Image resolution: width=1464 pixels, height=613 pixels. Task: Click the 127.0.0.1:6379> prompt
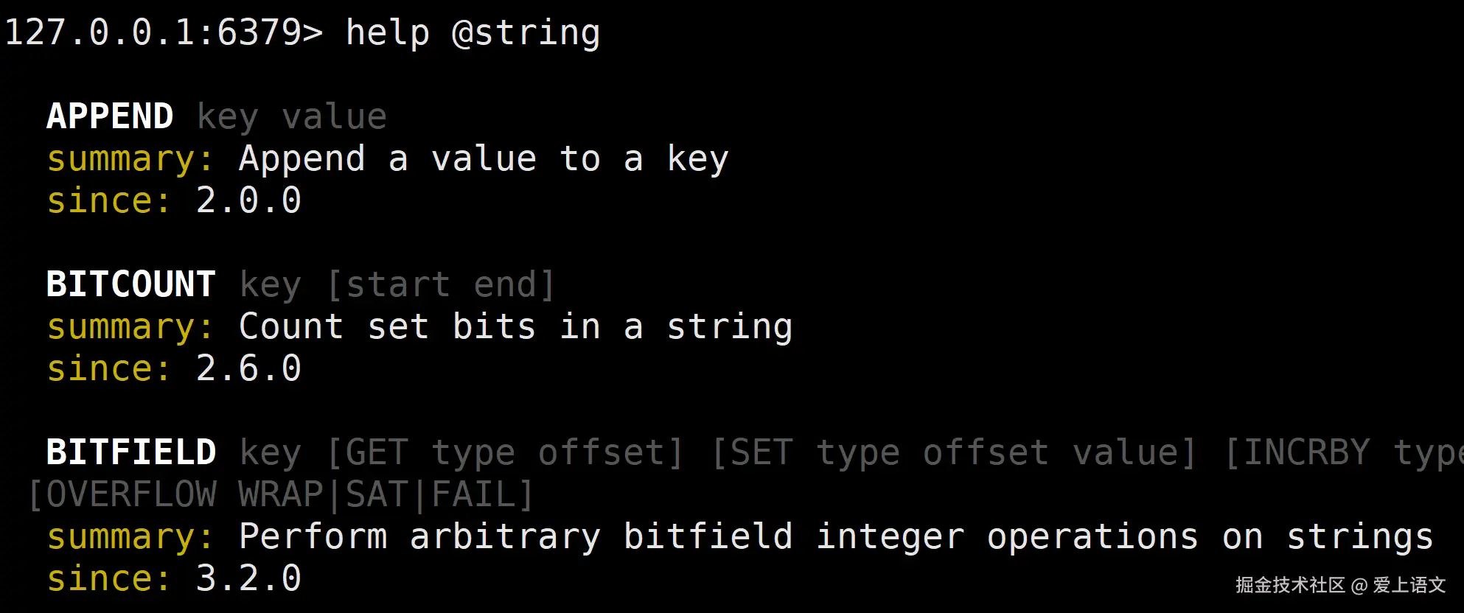click(163, 32)
